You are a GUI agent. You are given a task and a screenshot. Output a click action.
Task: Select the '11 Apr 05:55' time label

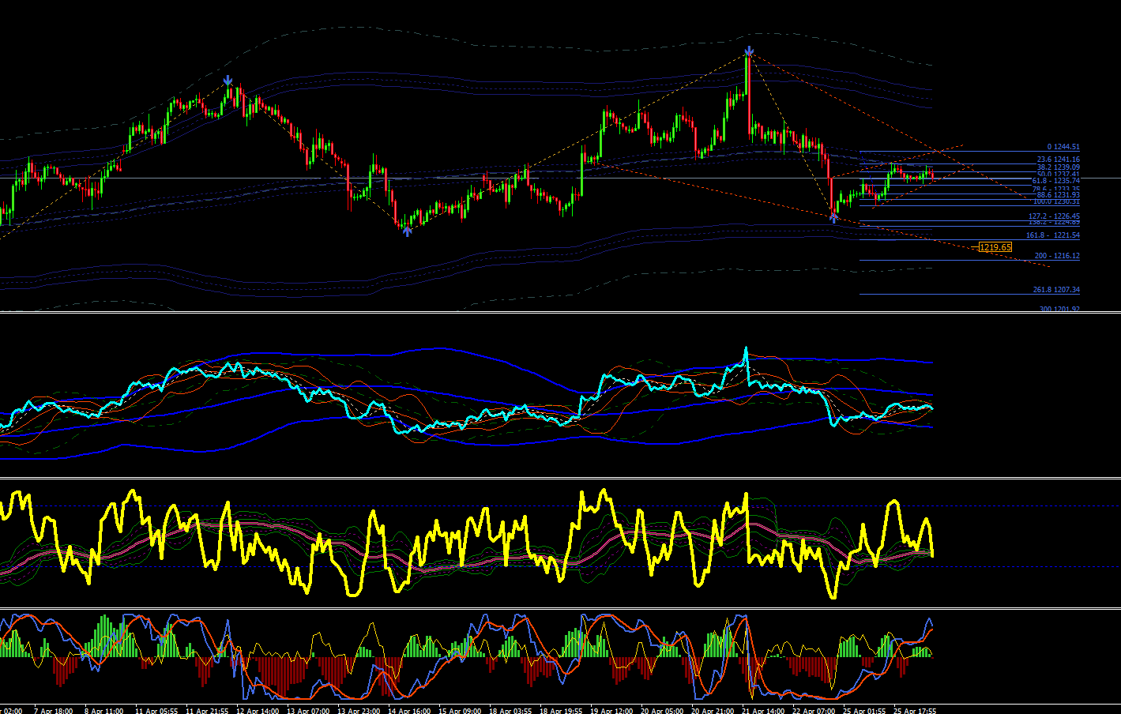coord(156,711)
